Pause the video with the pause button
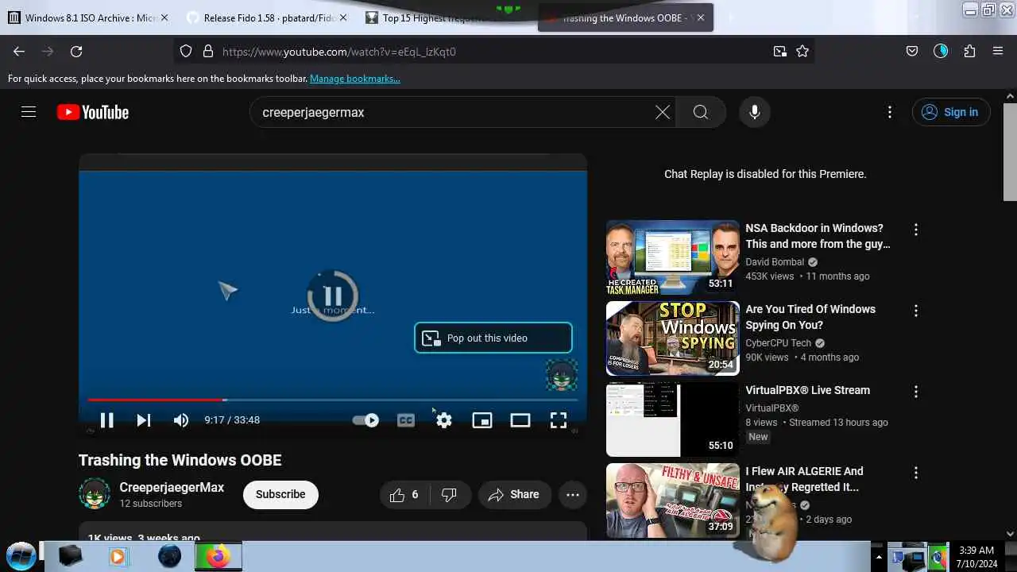This screenshot has width=1017, height=572. click(106, 420)
